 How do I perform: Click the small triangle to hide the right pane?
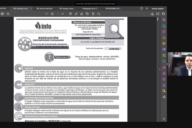(160, 69)
